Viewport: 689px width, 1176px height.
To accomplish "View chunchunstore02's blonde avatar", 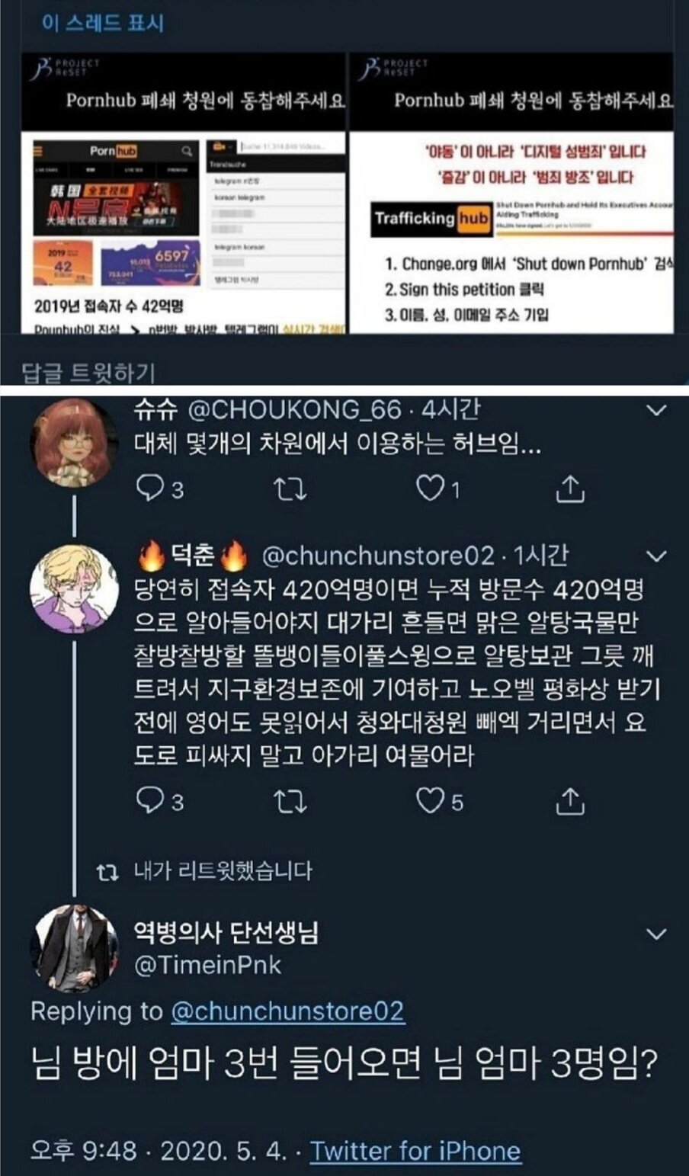I will (74, 589).
